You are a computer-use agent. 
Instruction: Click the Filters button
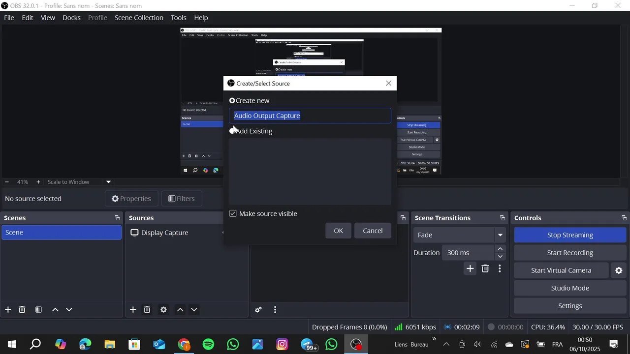click(x=182, y=199)
